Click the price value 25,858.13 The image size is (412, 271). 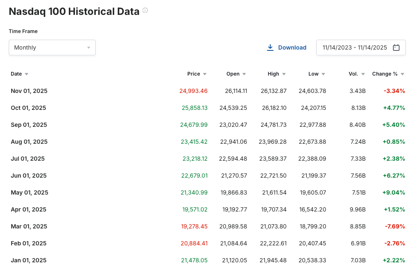pyautogui.click(x=194, y=108)
